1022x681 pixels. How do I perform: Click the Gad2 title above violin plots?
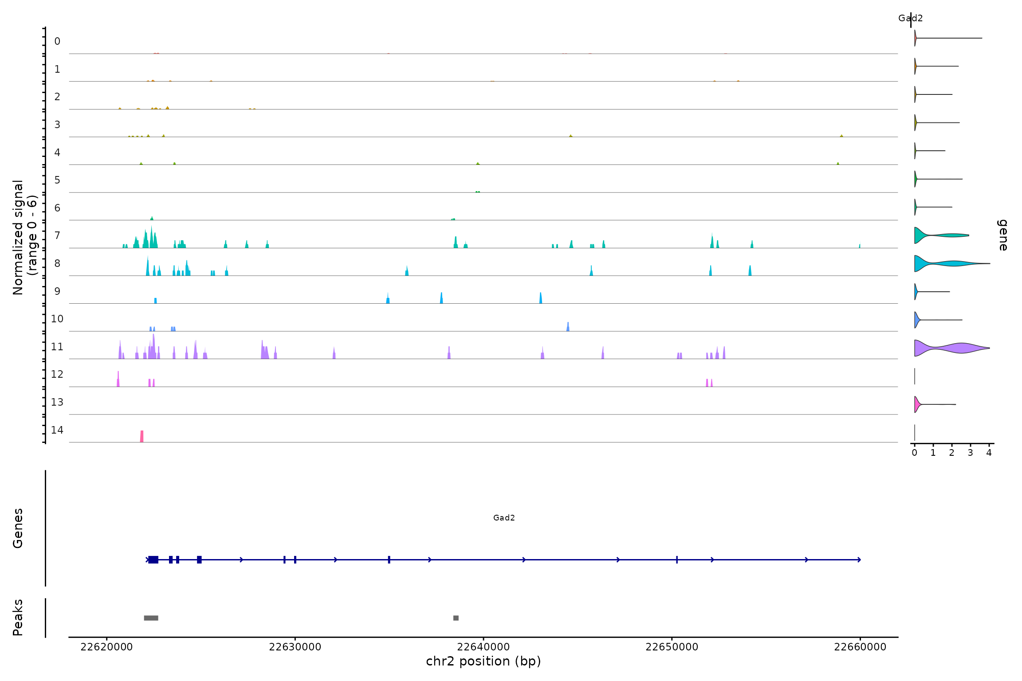pyautogui.click(x=910, y=18)
